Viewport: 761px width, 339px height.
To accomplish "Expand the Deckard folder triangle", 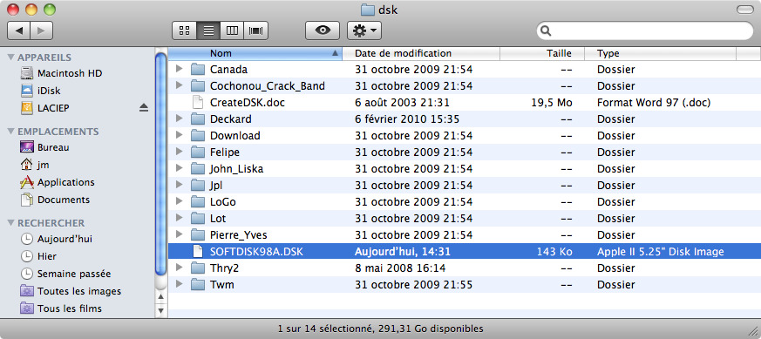I will (x=179, y=119).
